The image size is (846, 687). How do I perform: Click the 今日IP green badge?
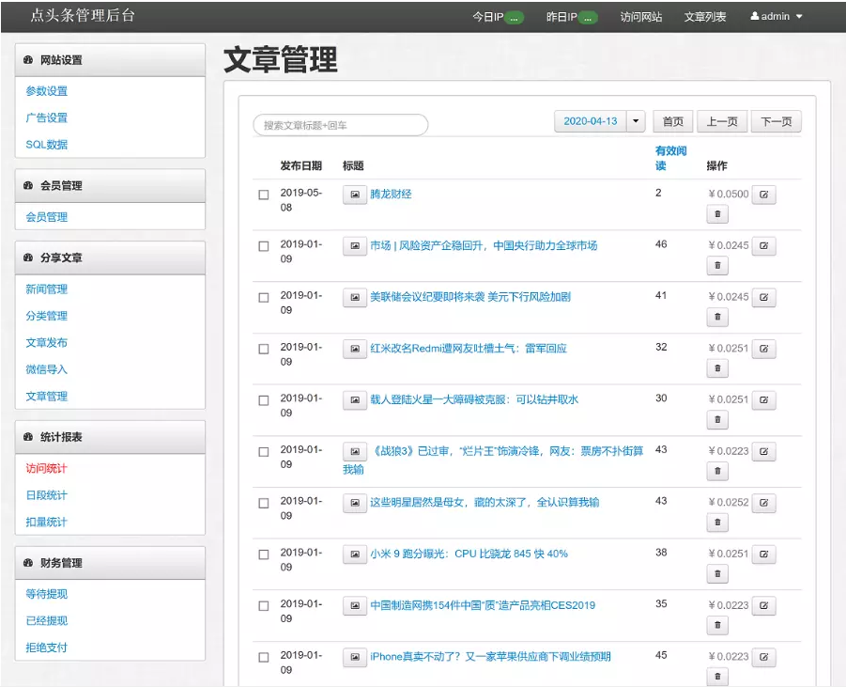[x=514, y=18]
